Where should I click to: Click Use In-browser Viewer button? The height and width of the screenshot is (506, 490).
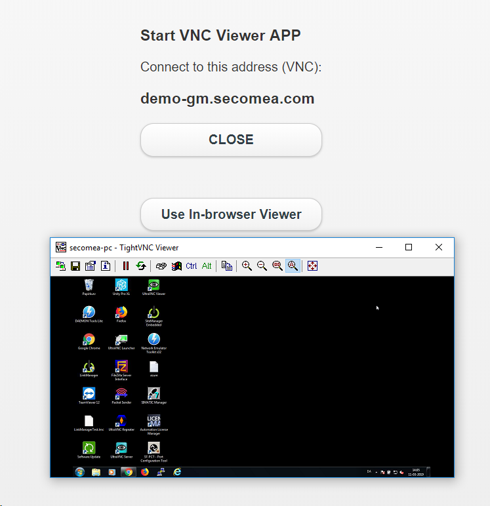click(231, 214)
